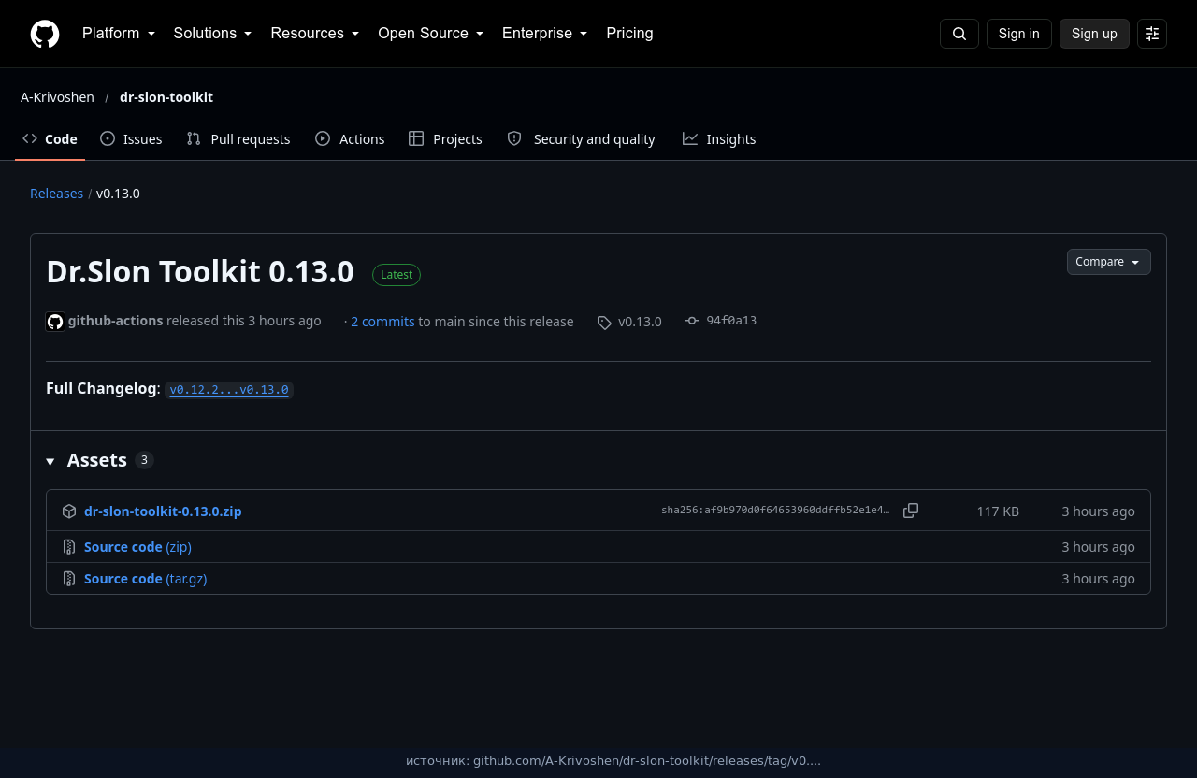
Task: Switch to the Actions tab
Action: pos(350,139)
